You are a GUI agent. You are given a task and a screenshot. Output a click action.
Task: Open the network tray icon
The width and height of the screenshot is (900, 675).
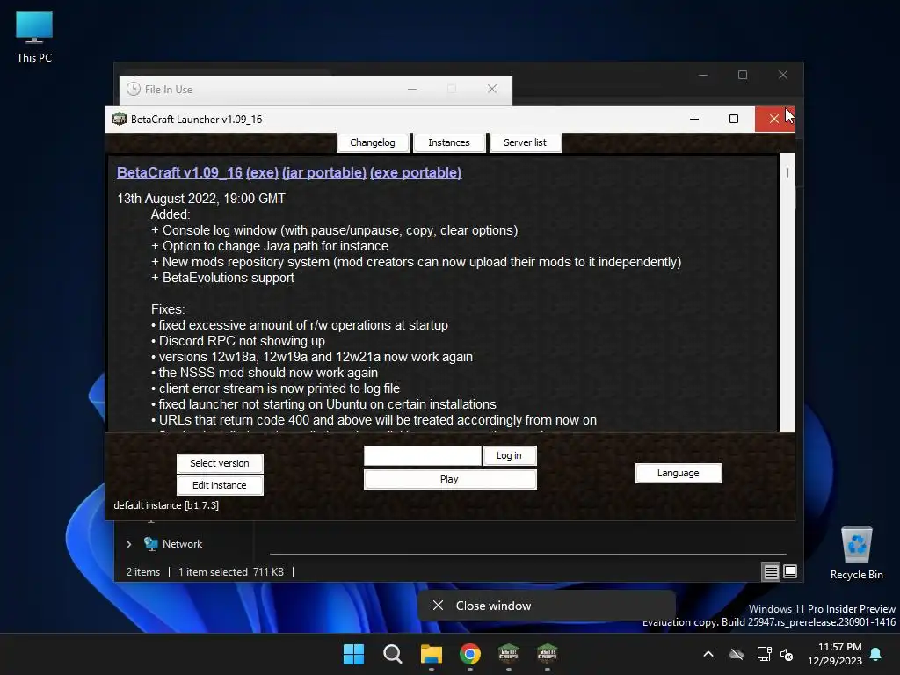point(764,654)
